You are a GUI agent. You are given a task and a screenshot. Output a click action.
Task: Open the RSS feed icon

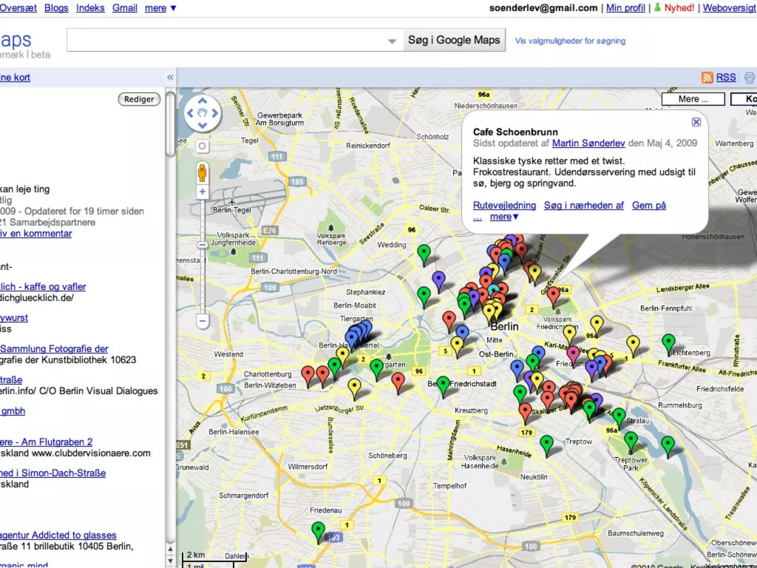pyautogui.click(x=707, y=78)
